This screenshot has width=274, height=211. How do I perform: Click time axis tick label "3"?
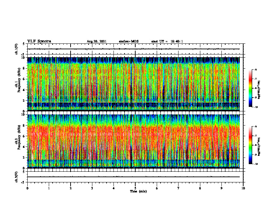pos(92,188)
